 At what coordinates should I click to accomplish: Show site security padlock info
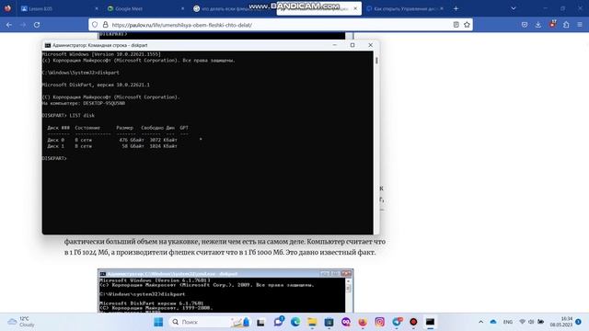pyautogui.click(x=106, y=25)
